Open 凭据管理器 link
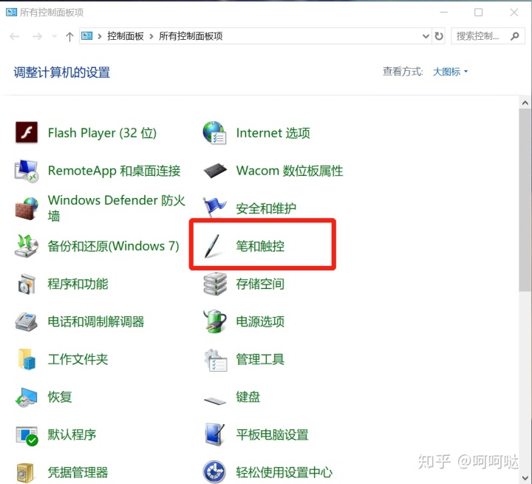The width and height of the screenshot is (532, 484). [78, 472]
